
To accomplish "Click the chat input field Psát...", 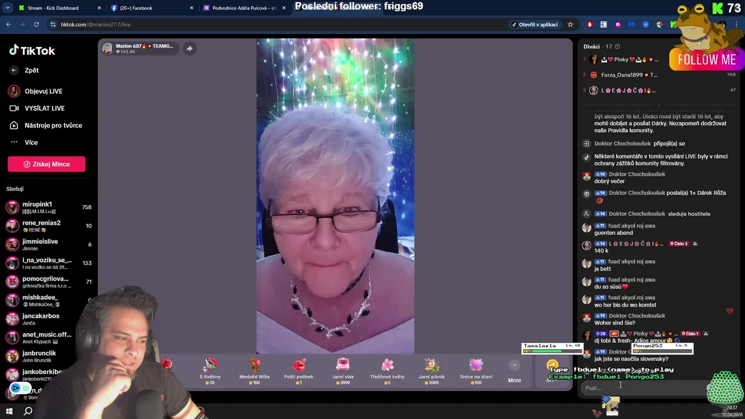I will click(x=643, y=388).
